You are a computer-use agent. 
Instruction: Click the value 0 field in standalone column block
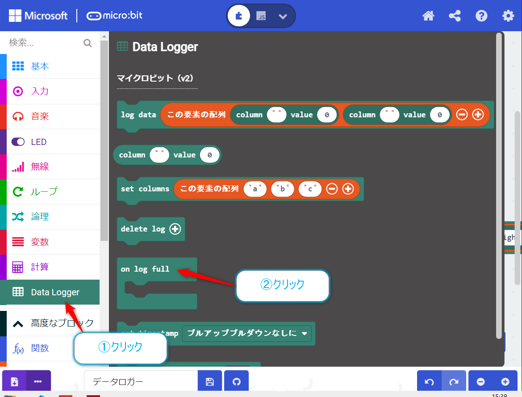point(209,155)
